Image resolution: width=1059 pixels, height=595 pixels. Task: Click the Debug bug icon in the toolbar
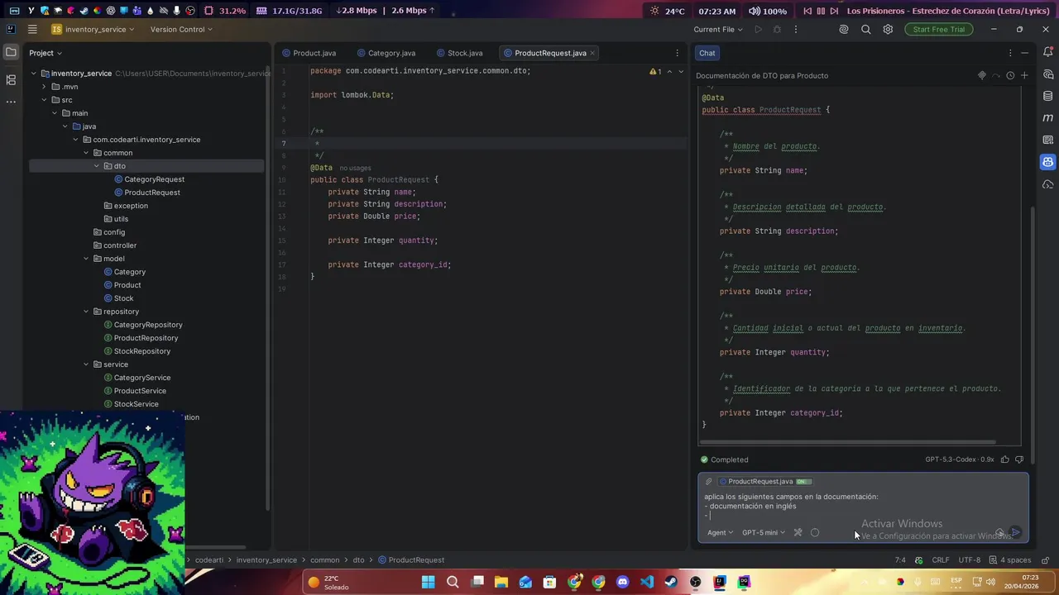777,29
